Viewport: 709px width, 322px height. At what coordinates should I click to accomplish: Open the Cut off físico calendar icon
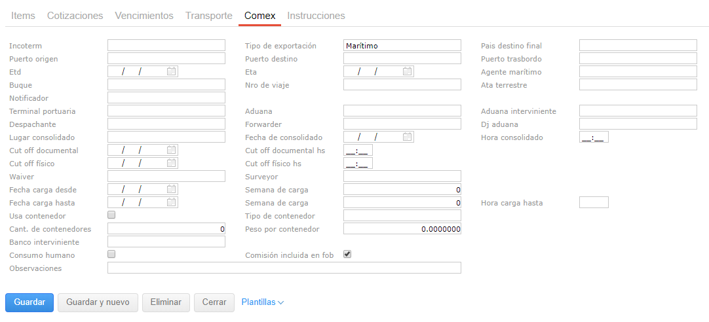click(171, 163)
